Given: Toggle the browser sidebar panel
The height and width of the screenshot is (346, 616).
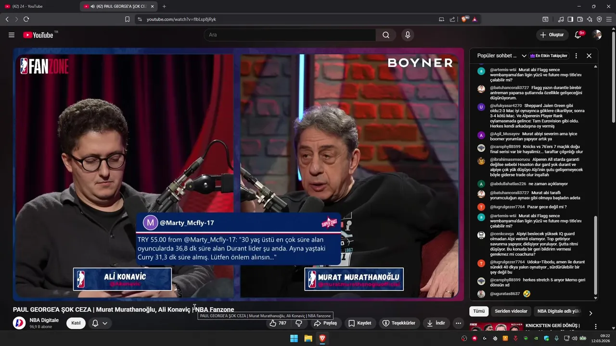Looking at the screenshot, I should click(x=570, y=19).
